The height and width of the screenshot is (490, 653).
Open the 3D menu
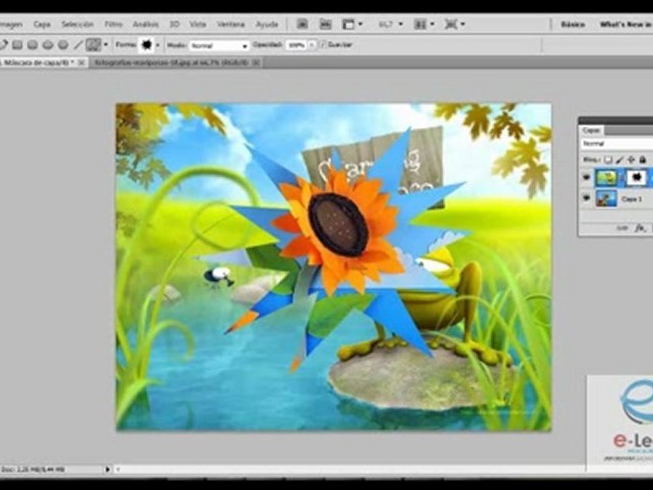click(x=175, y=24)
